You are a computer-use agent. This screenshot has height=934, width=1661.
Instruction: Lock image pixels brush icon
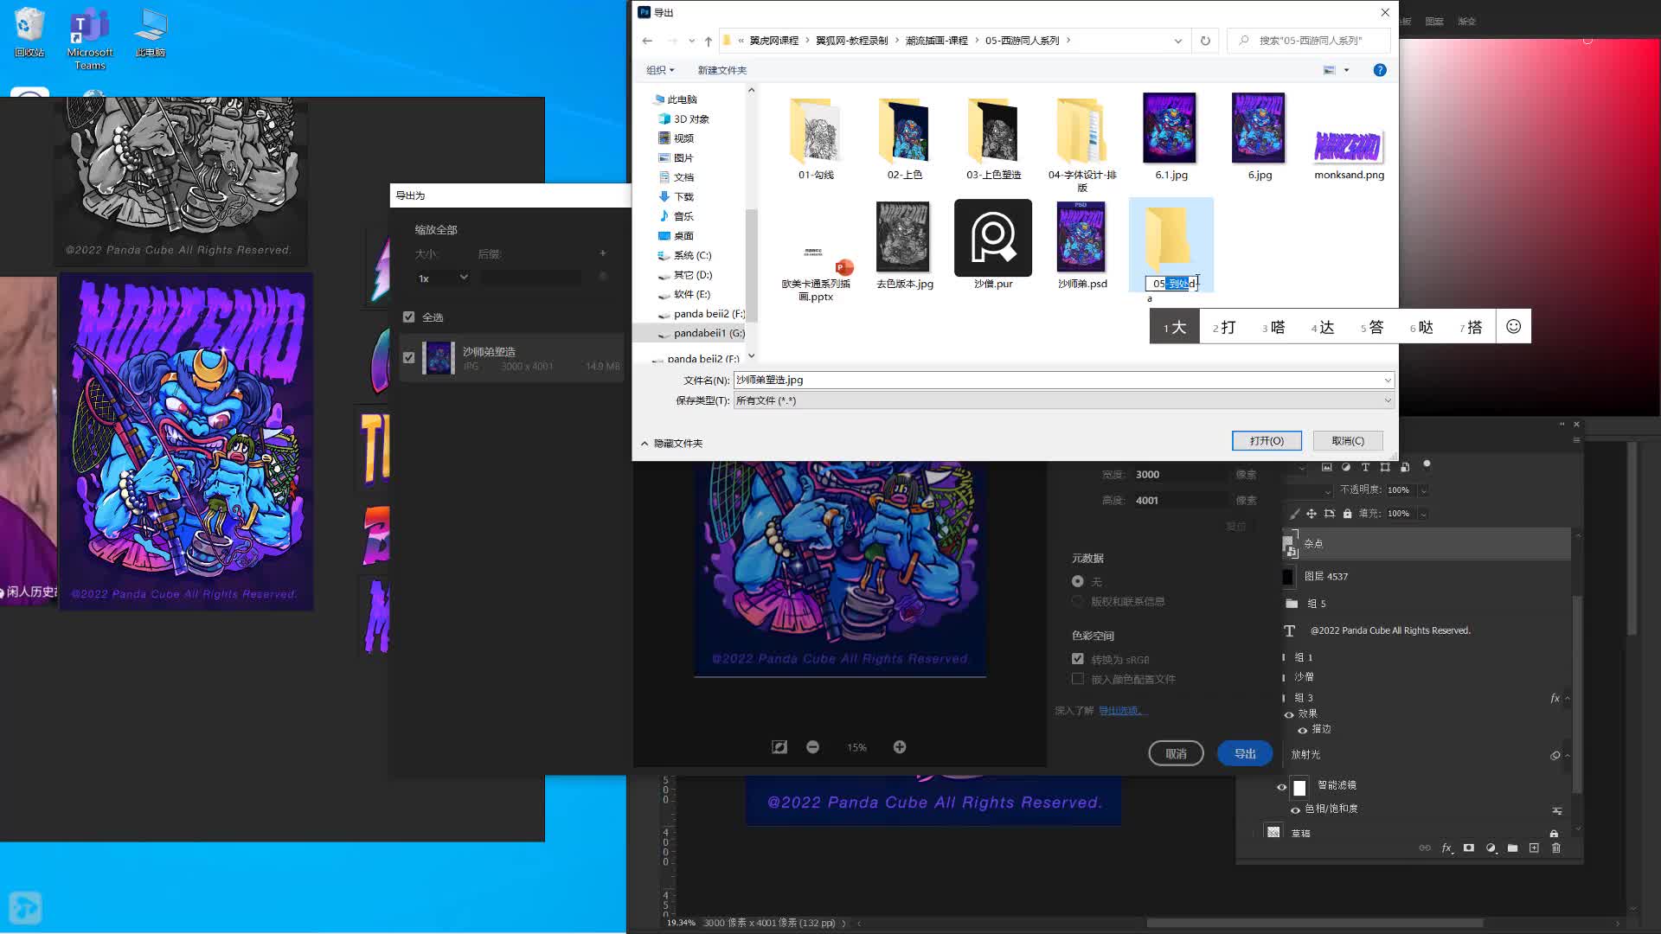click(x=1294, y=514)
